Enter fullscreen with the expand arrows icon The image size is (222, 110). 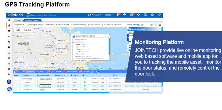[x=160, y=25]
